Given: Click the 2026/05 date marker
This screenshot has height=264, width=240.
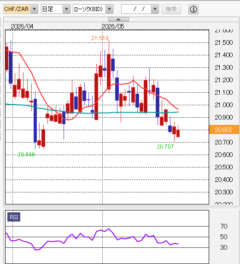Looking at the screenshot, I should pos(112,26).
